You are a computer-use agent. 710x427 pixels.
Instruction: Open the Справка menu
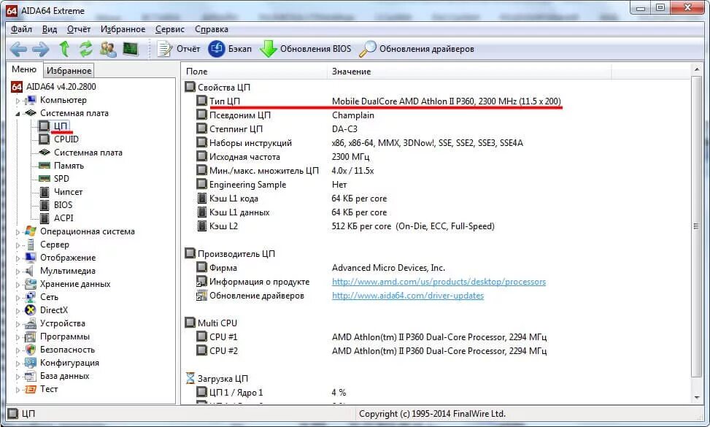coord(211,29)
